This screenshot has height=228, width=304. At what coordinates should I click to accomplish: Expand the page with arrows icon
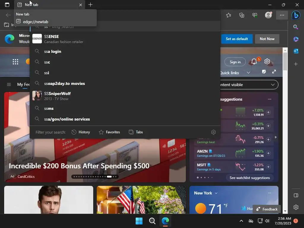[x=274, y=72]
